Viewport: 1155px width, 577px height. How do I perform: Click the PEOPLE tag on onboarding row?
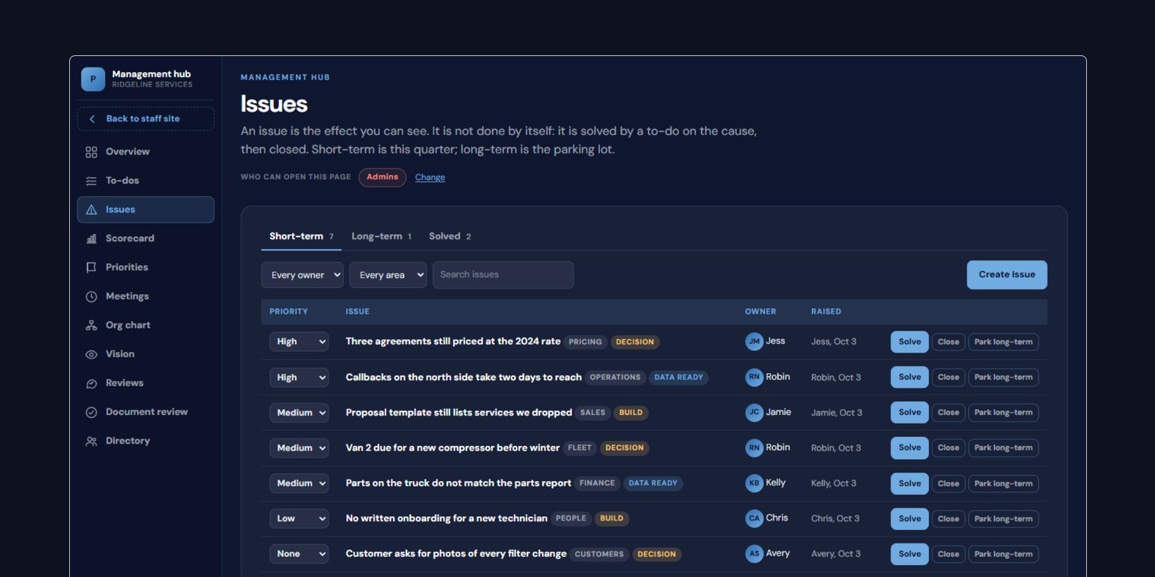tap(571, 518)
